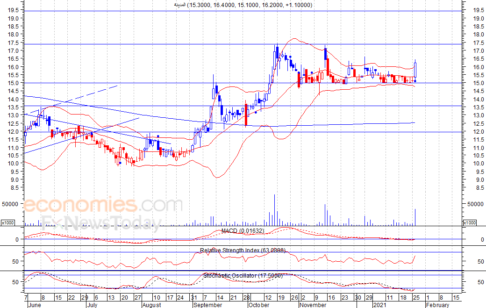Click 13.5 on the right price axis
486x308 pixels.
(x=479, y=107)
